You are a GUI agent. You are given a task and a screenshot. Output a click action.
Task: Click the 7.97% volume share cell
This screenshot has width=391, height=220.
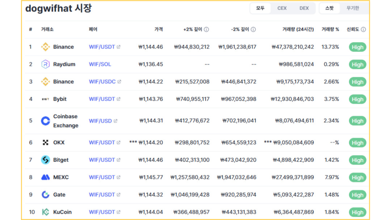[332, 177]
